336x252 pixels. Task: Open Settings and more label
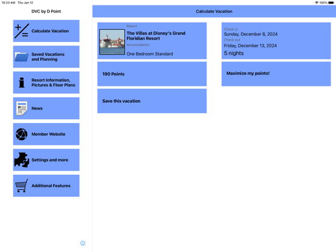pyautogui.click(x=50, y=160)
